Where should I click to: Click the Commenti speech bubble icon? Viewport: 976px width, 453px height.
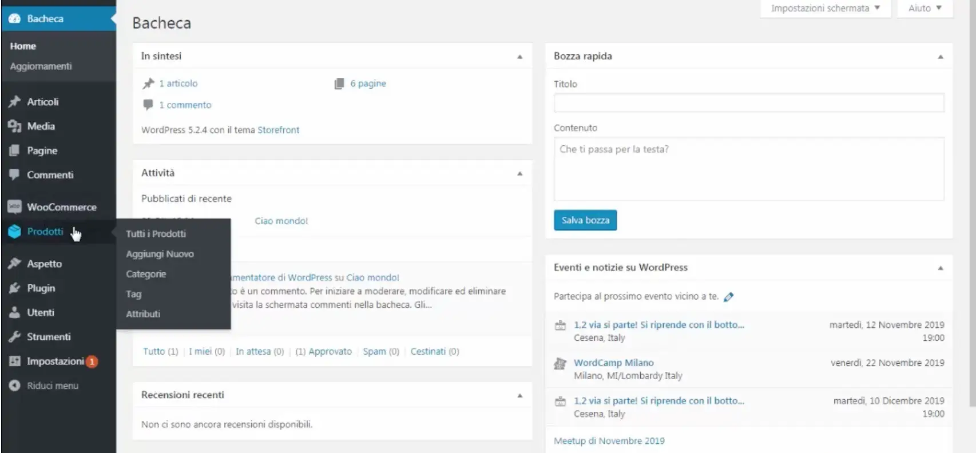click(x=14, y=175)
